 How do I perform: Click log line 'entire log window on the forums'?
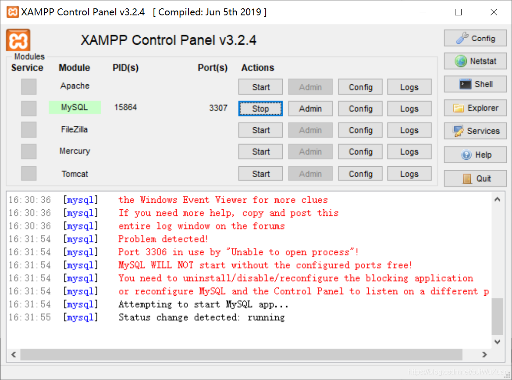(202, 226)
